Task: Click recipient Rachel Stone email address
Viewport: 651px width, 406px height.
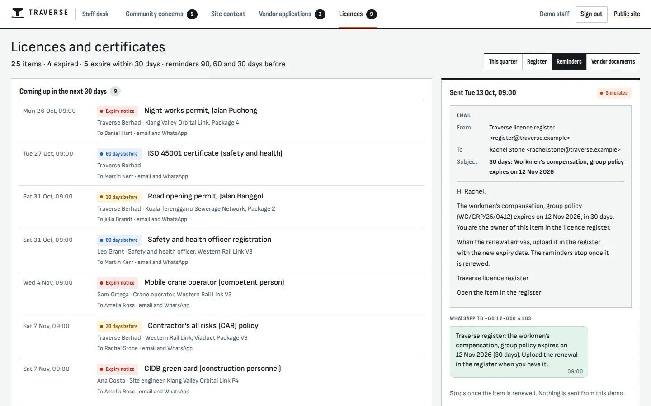Action: pyautogui.click(x=555, y=150)
